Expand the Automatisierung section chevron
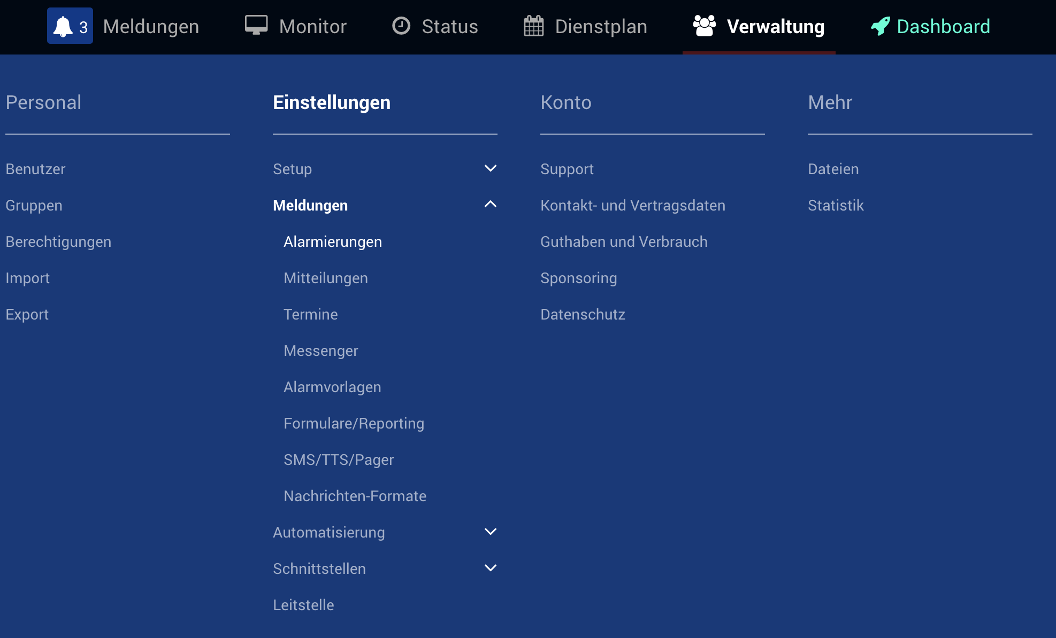The height and width of the screenshot is (638, 1056). pyautogui.click(x=490, y=532)
